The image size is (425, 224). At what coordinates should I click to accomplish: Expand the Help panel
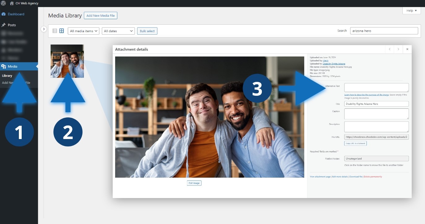pyautogui.click(x=411, y=11)
